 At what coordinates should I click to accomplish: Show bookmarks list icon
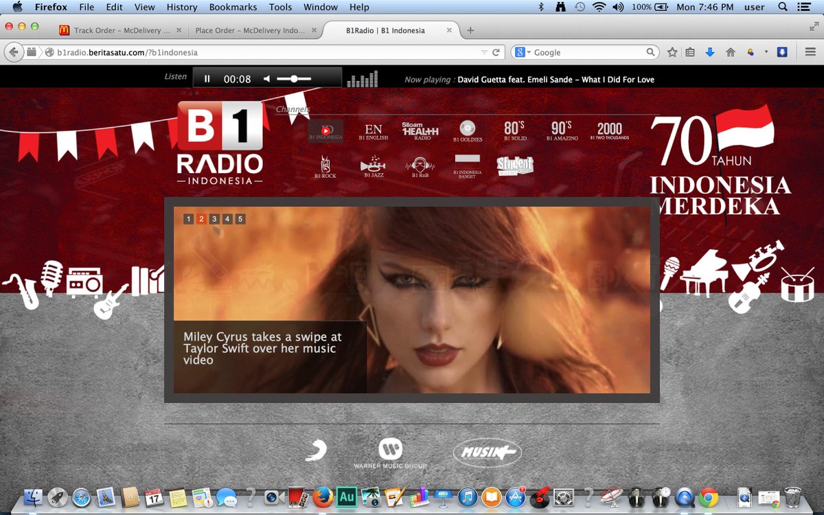pos(691,52)
